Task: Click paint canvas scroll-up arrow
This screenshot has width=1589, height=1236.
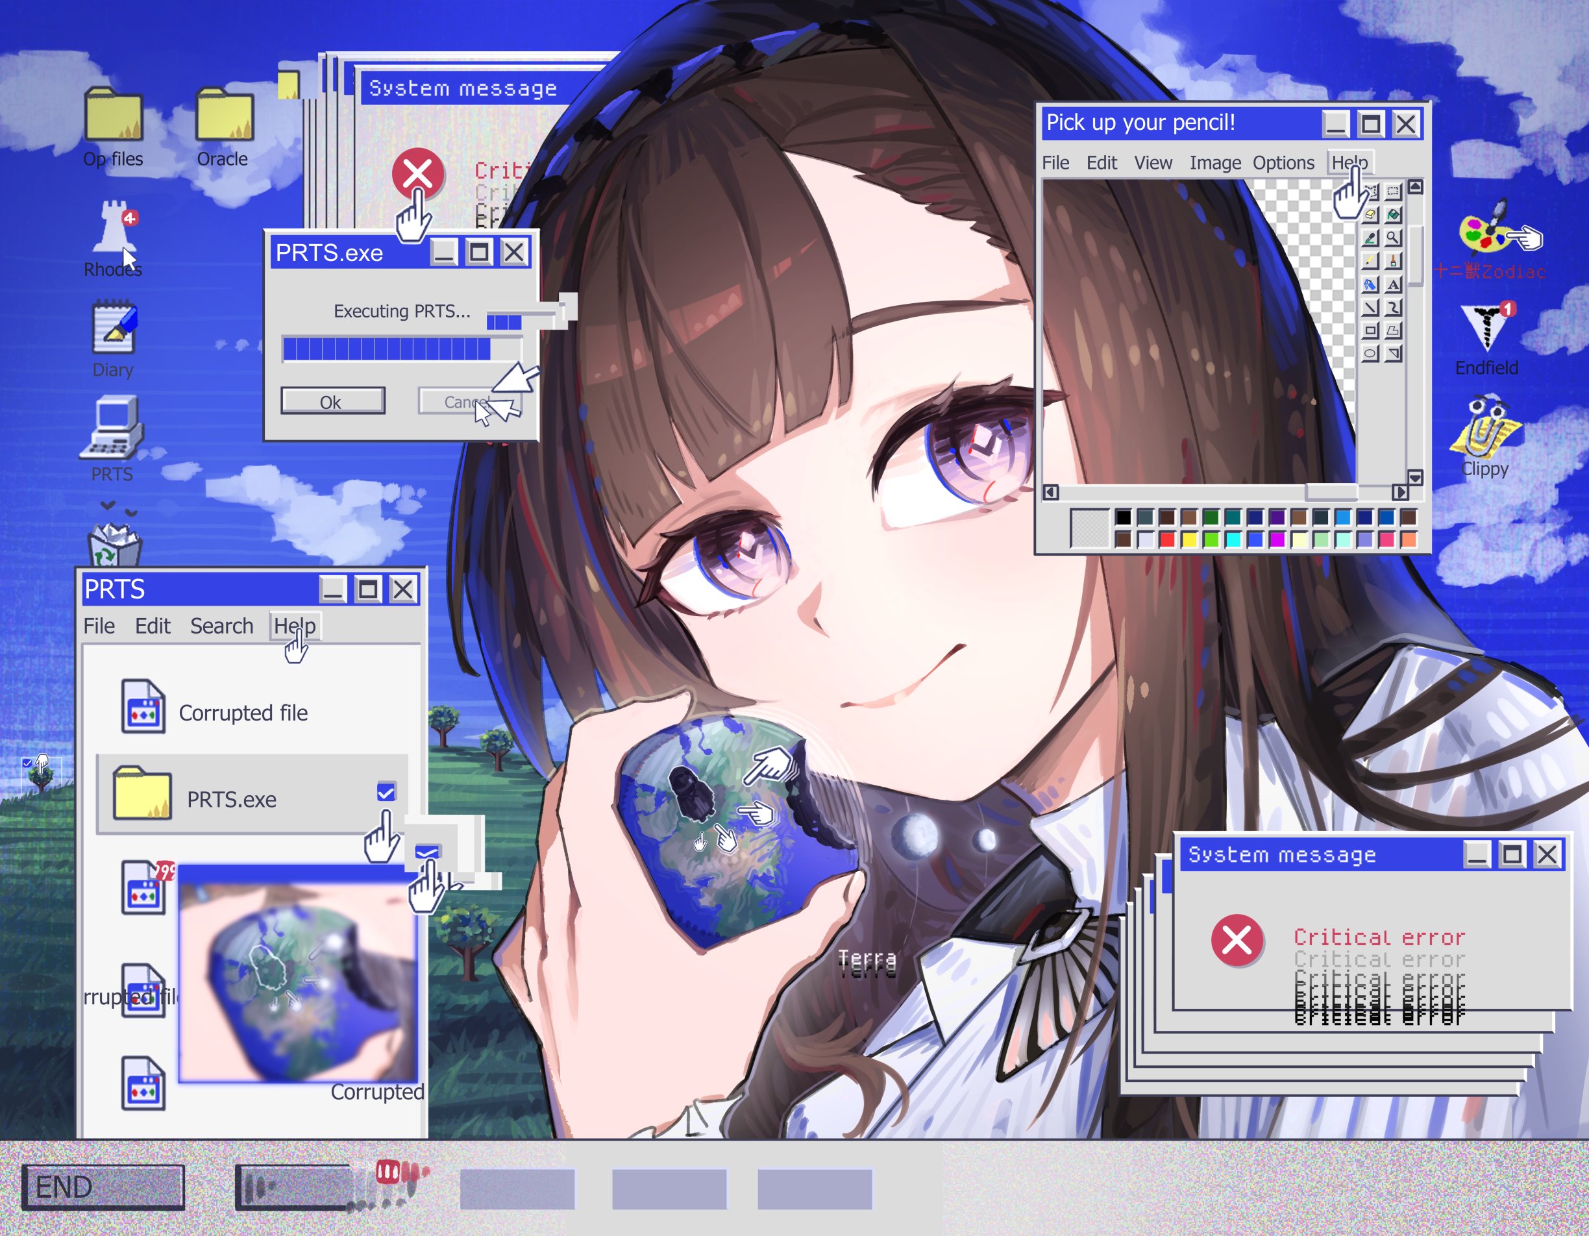Action: point(1415,187)
